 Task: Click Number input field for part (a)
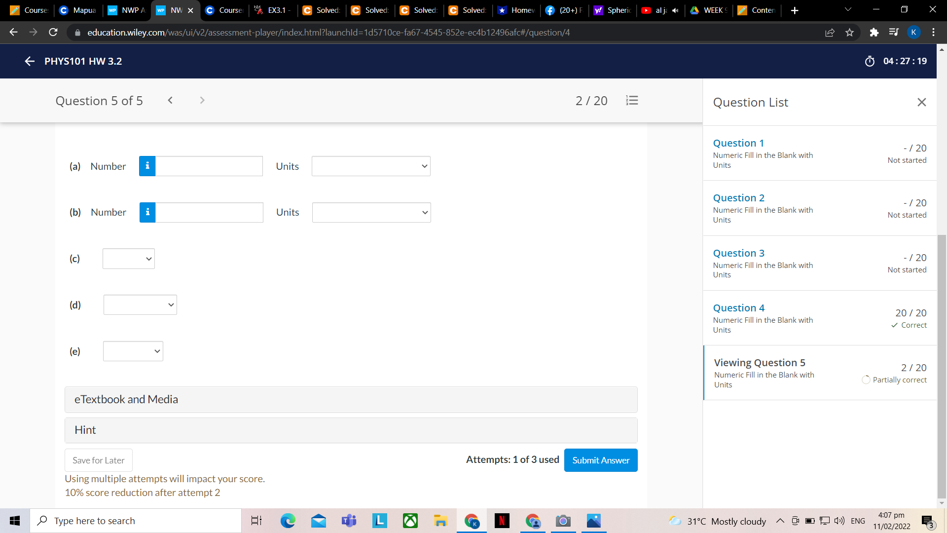coord(209,166)
